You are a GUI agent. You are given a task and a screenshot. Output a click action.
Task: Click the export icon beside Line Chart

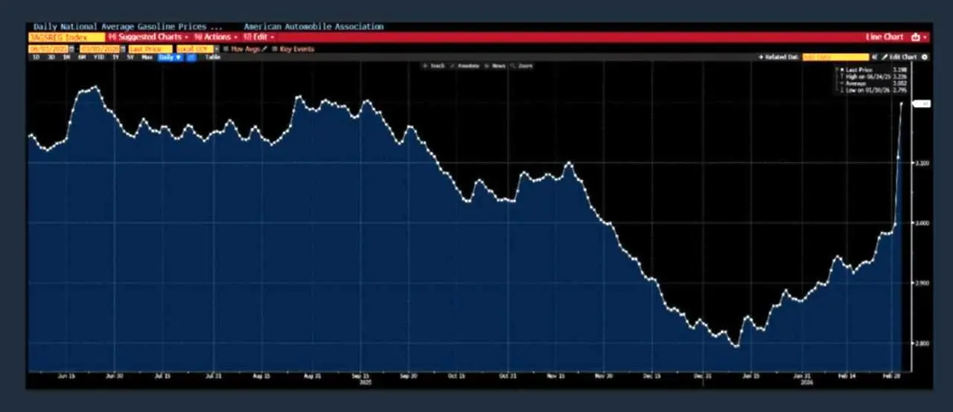(x=916, y=37)
